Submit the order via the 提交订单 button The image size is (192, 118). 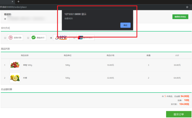(179, 114)
